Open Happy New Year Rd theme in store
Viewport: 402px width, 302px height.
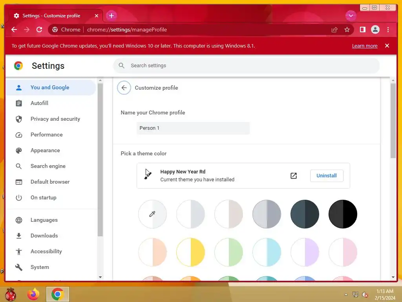(294, 176)
